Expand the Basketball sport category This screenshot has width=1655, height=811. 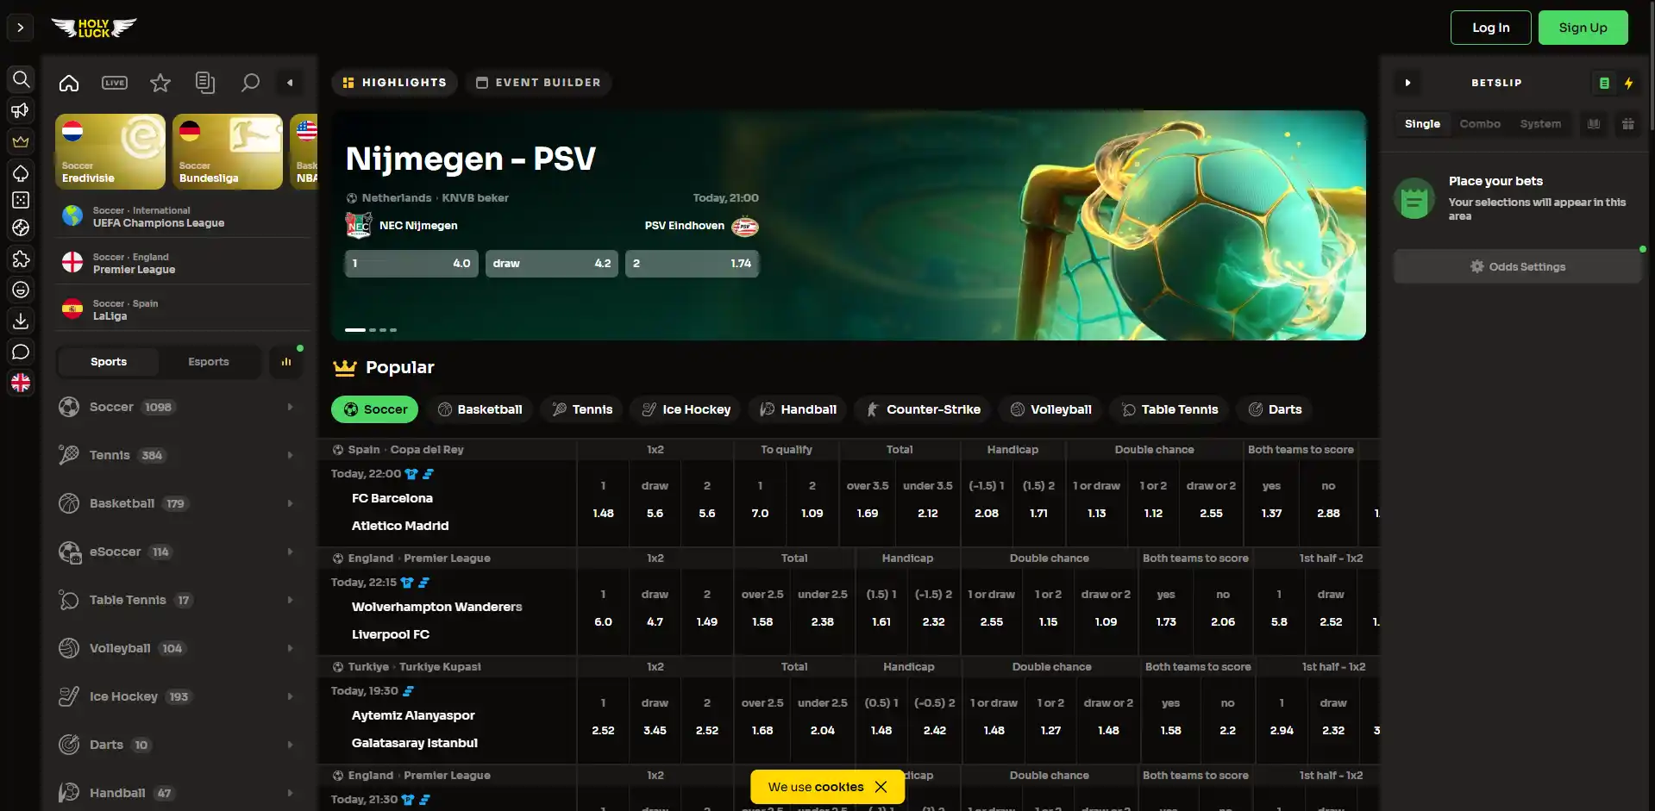click(x=179, y=503)
